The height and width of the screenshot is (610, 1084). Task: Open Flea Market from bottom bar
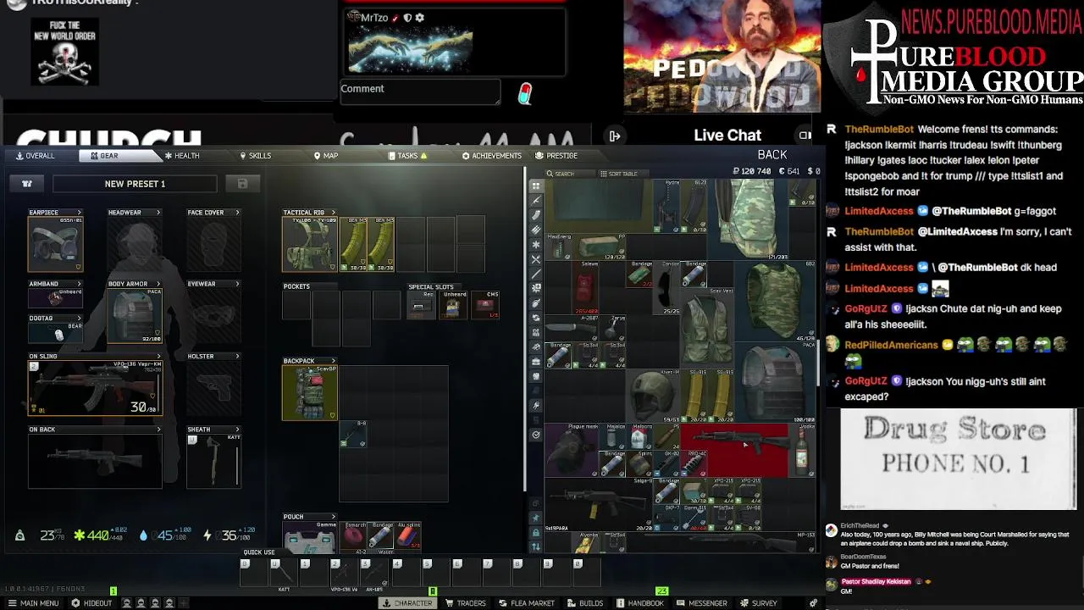point(527,603)
